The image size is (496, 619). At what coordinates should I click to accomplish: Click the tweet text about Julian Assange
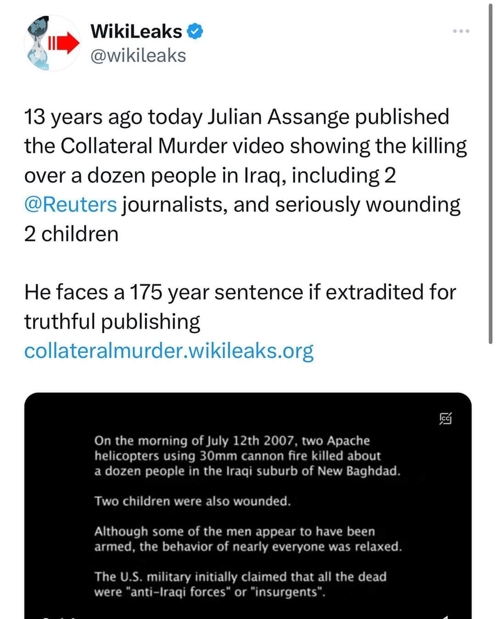[x=245, y=175]
